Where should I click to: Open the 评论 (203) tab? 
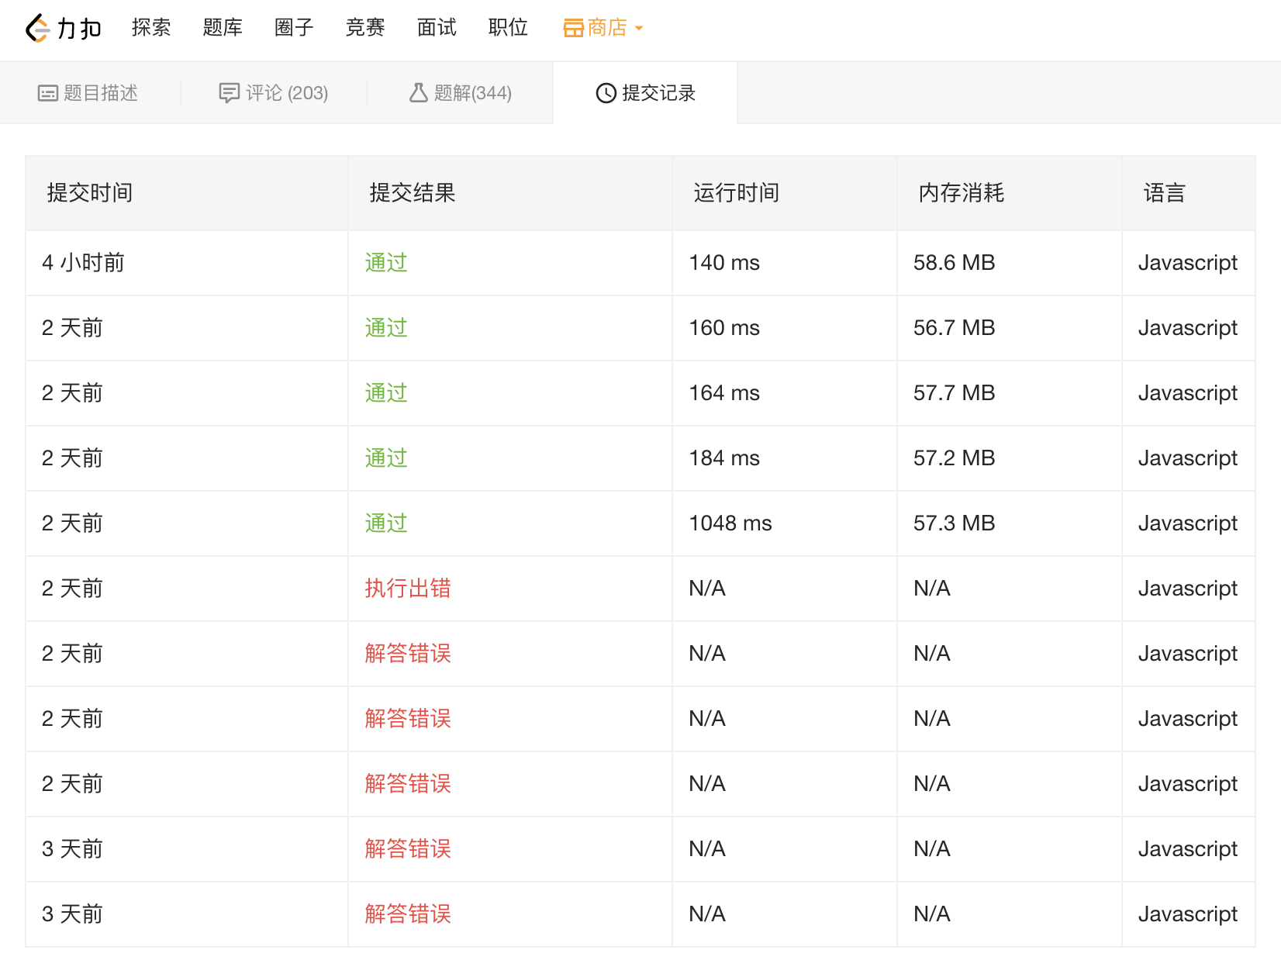coord(272,92)
